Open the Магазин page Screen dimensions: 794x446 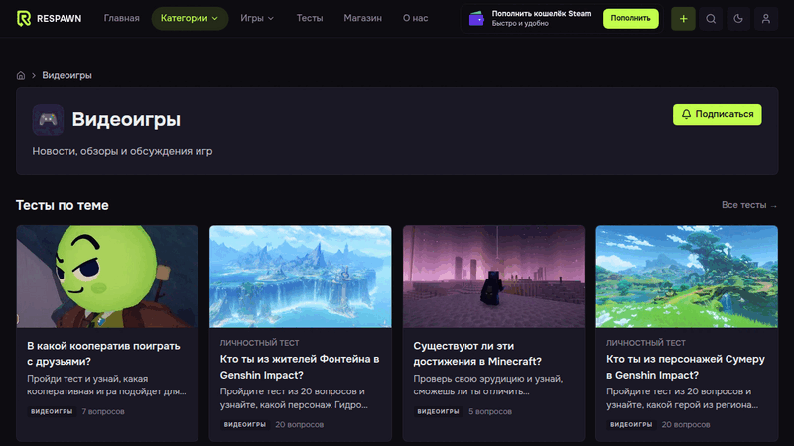362,18
